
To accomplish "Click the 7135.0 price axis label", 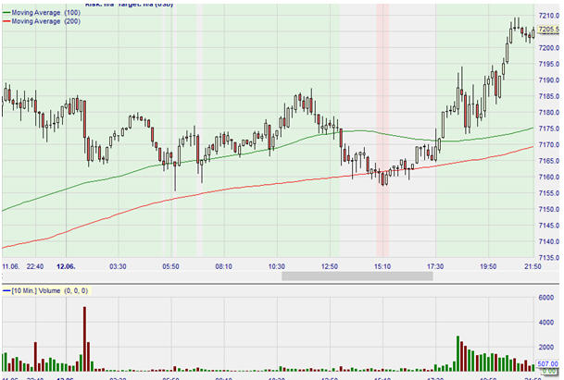I will click(x=549, y=258).
